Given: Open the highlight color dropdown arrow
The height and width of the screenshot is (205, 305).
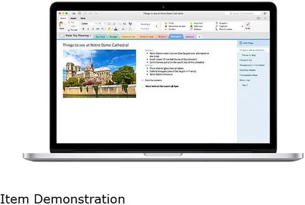Looking at the screenshot, I should pos(112,29).
